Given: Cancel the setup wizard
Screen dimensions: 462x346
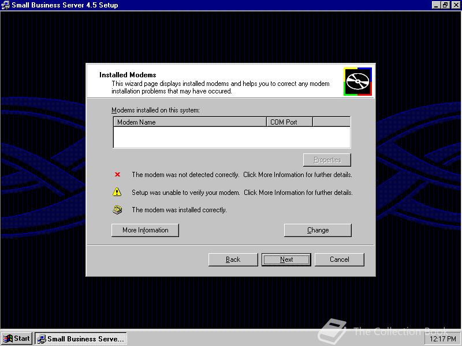Looking at the screenshot, I should point(340,259).
